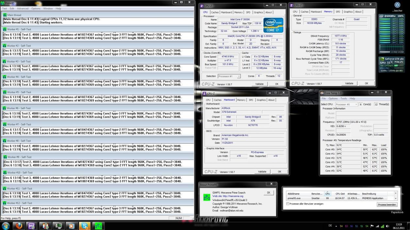Screen dimensions: 410x230
Task: Click the X79 Extreme4 model field
Action: tap(241, 112)
